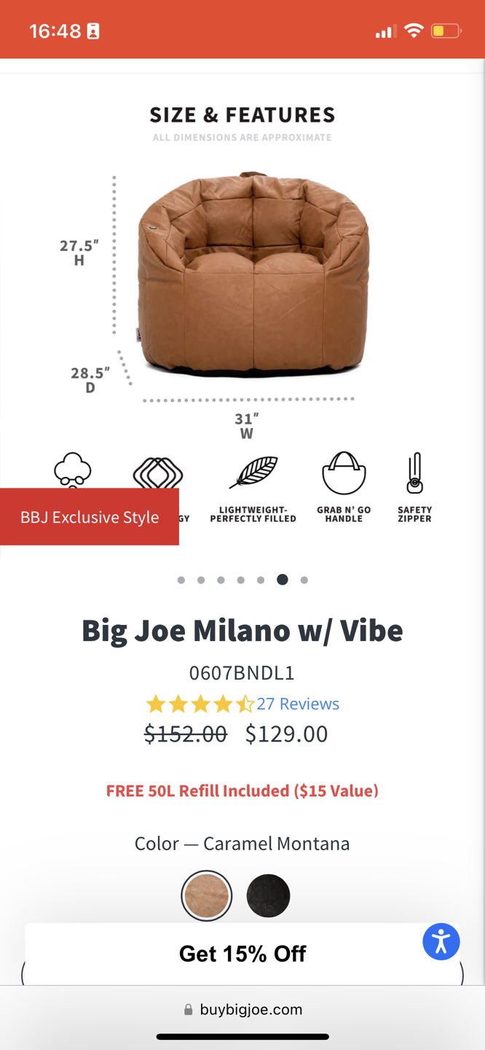Screen dimensions: 485x1050
Task: Tap the accessibility widget icon
Action: 441,941
